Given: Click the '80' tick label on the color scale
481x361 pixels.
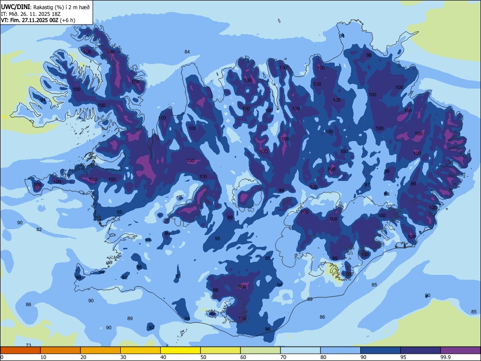Looking at the screenshot, I should 323,357.
